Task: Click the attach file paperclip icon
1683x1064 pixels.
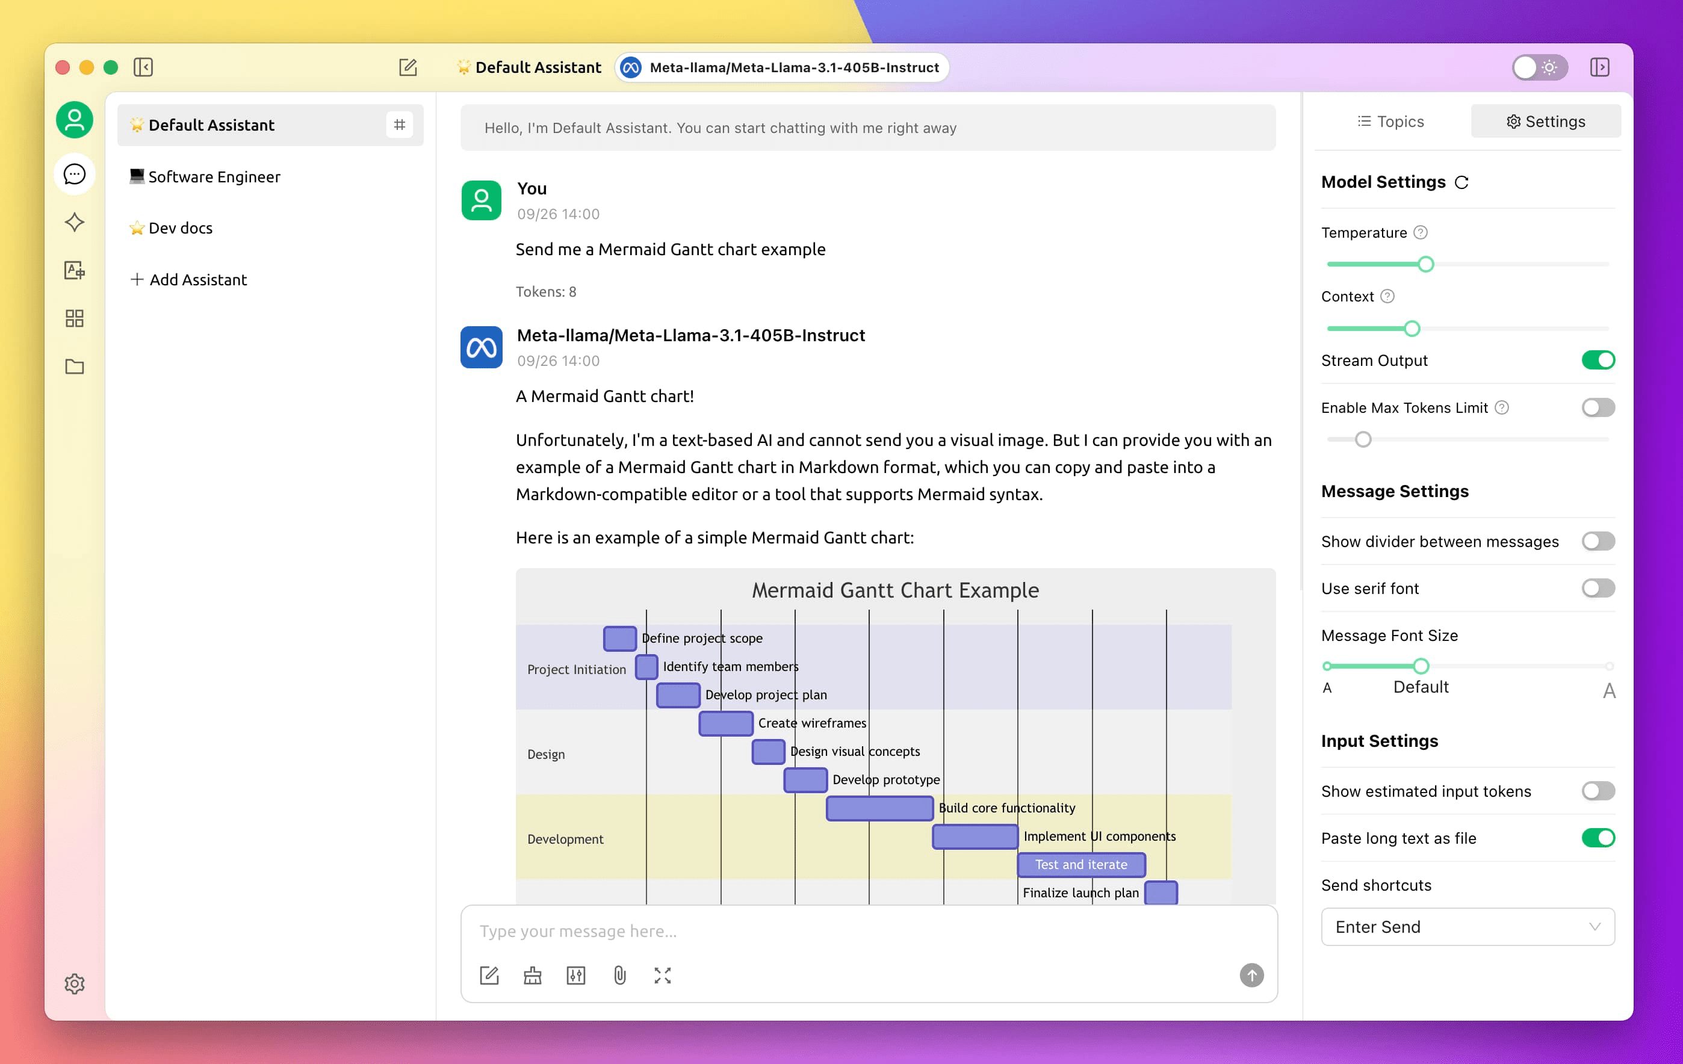Action: click(619, 976)
